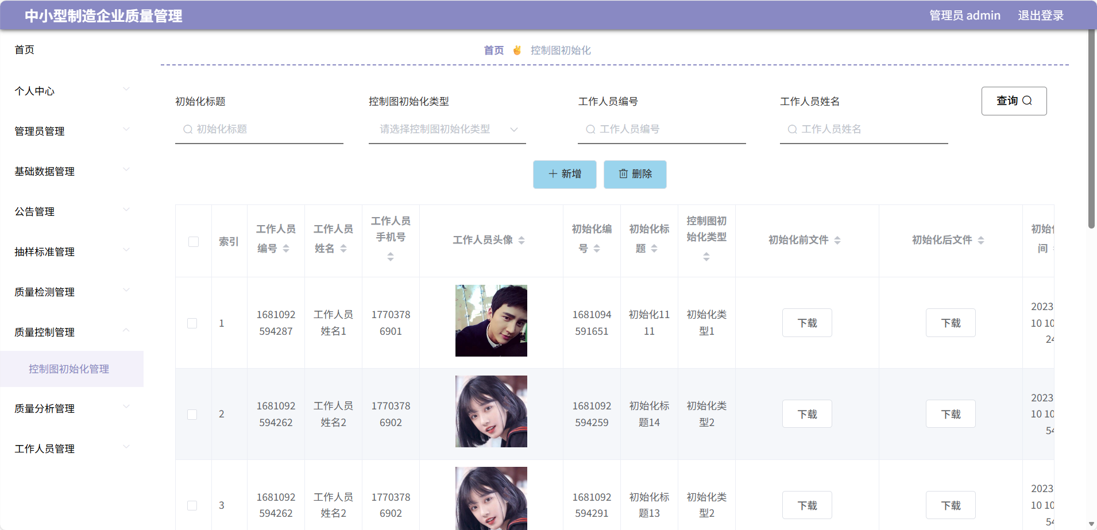The height and width of the screenshot is (530, 1097).
Task: Click the 删除 button
Action: click(x=635, y=174)
